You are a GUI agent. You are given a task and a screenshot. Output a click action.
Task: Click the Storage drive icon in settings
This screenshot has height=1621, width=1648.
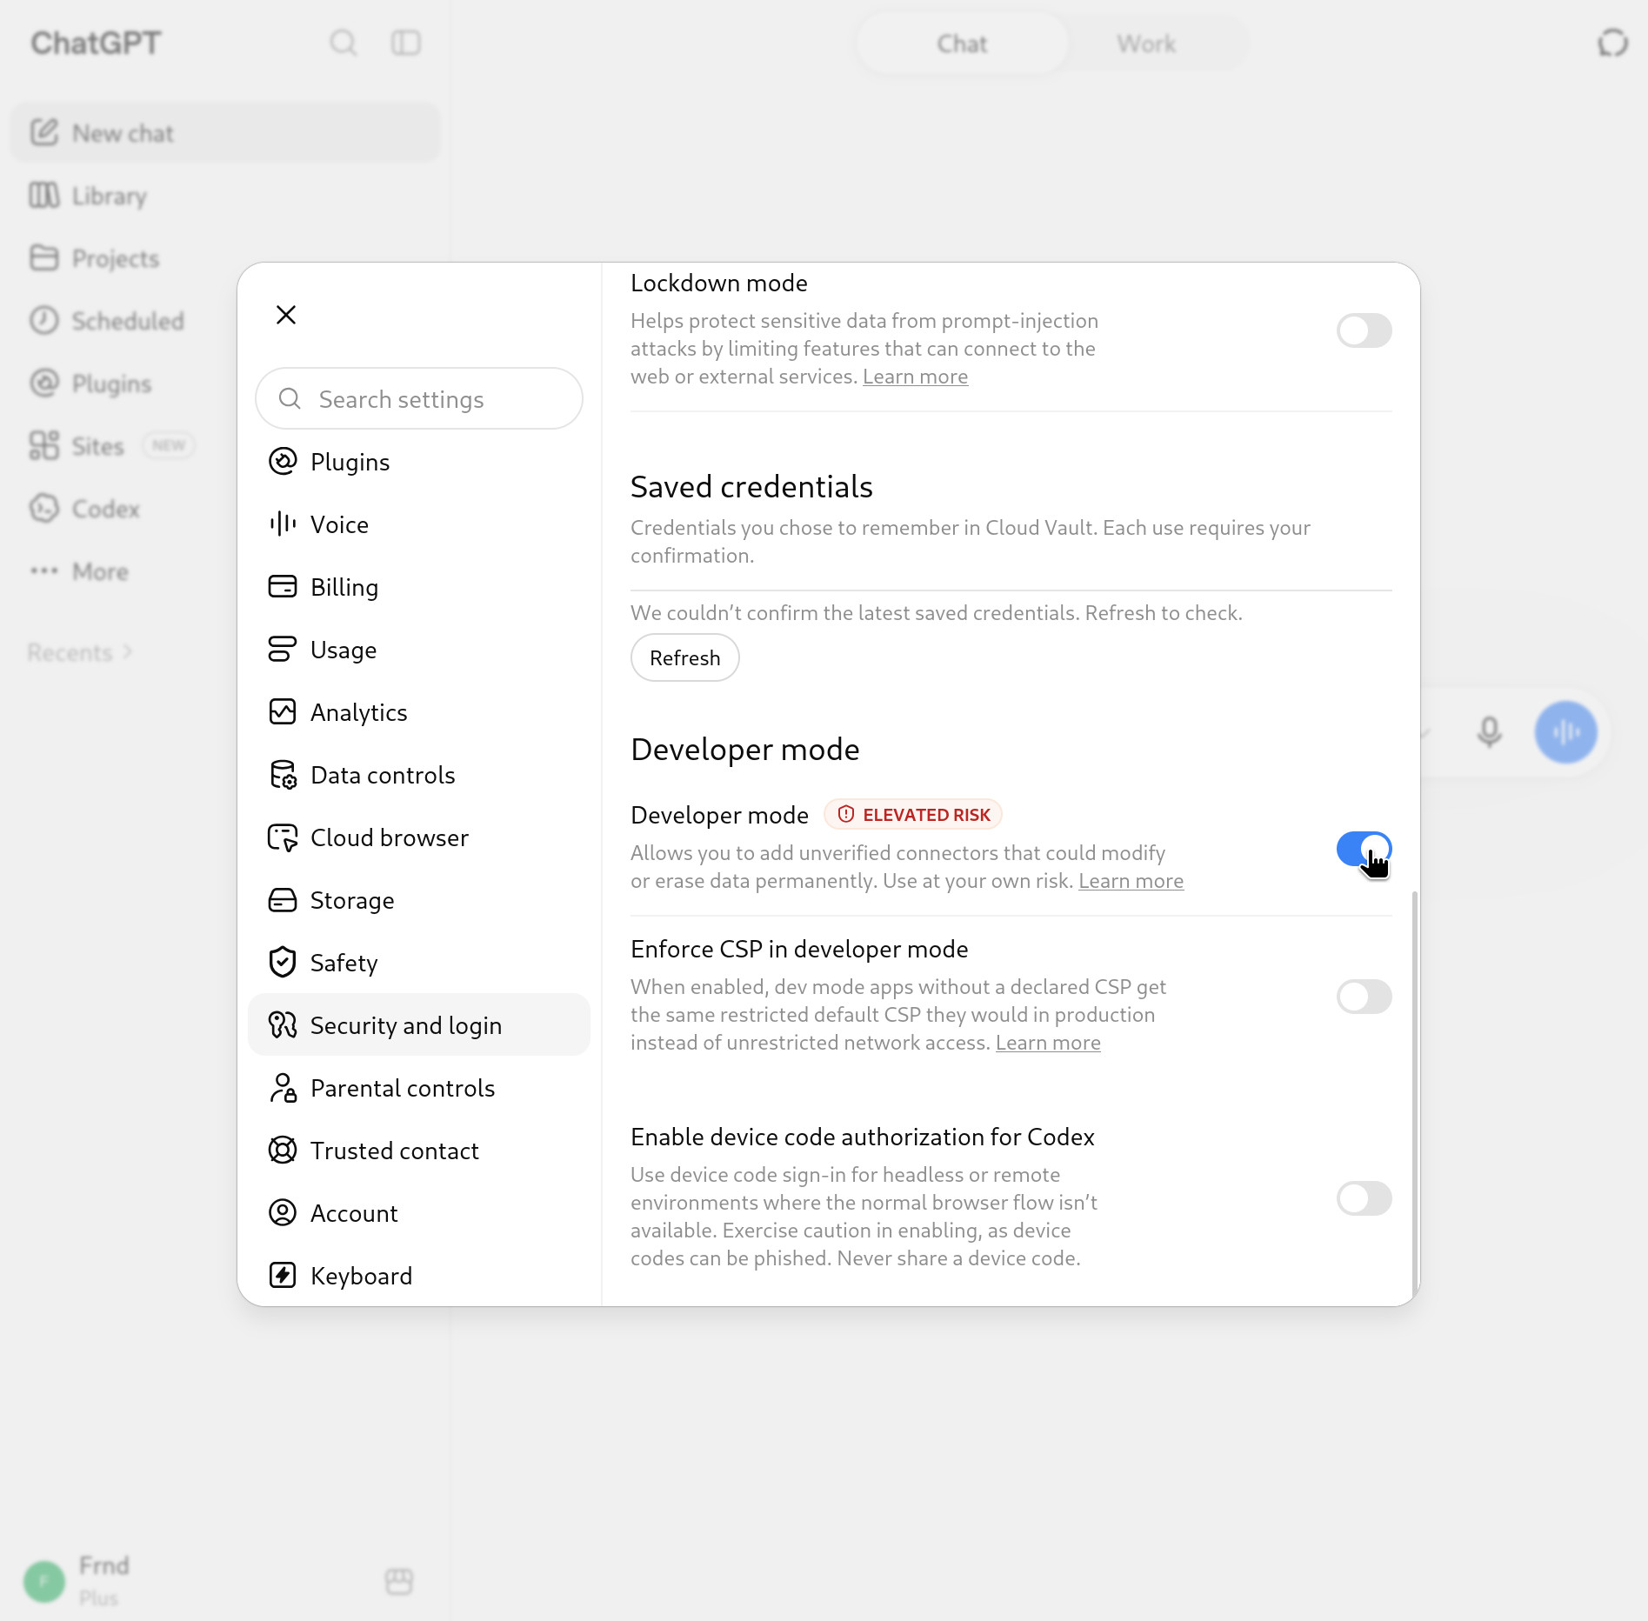coord(283,899)
